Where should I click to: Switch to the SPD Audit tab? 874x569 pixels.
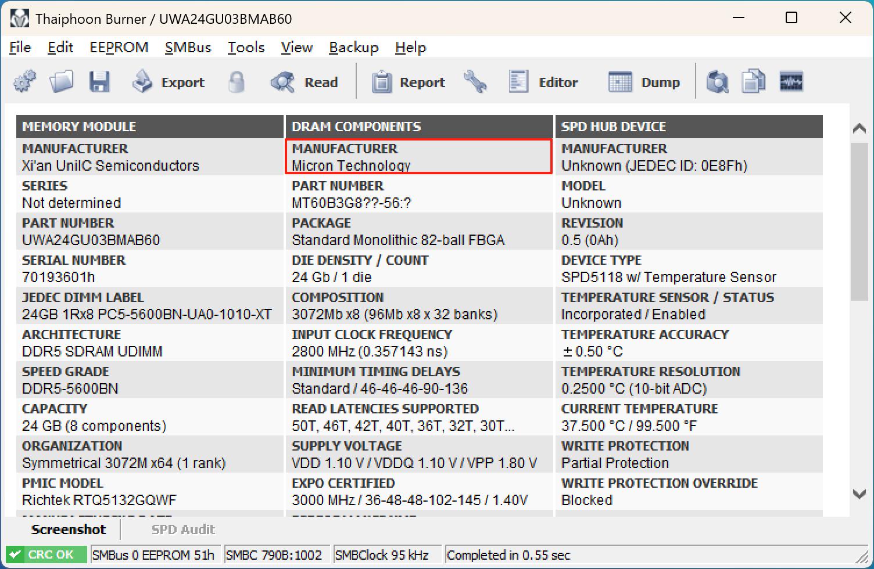point(183,530)
